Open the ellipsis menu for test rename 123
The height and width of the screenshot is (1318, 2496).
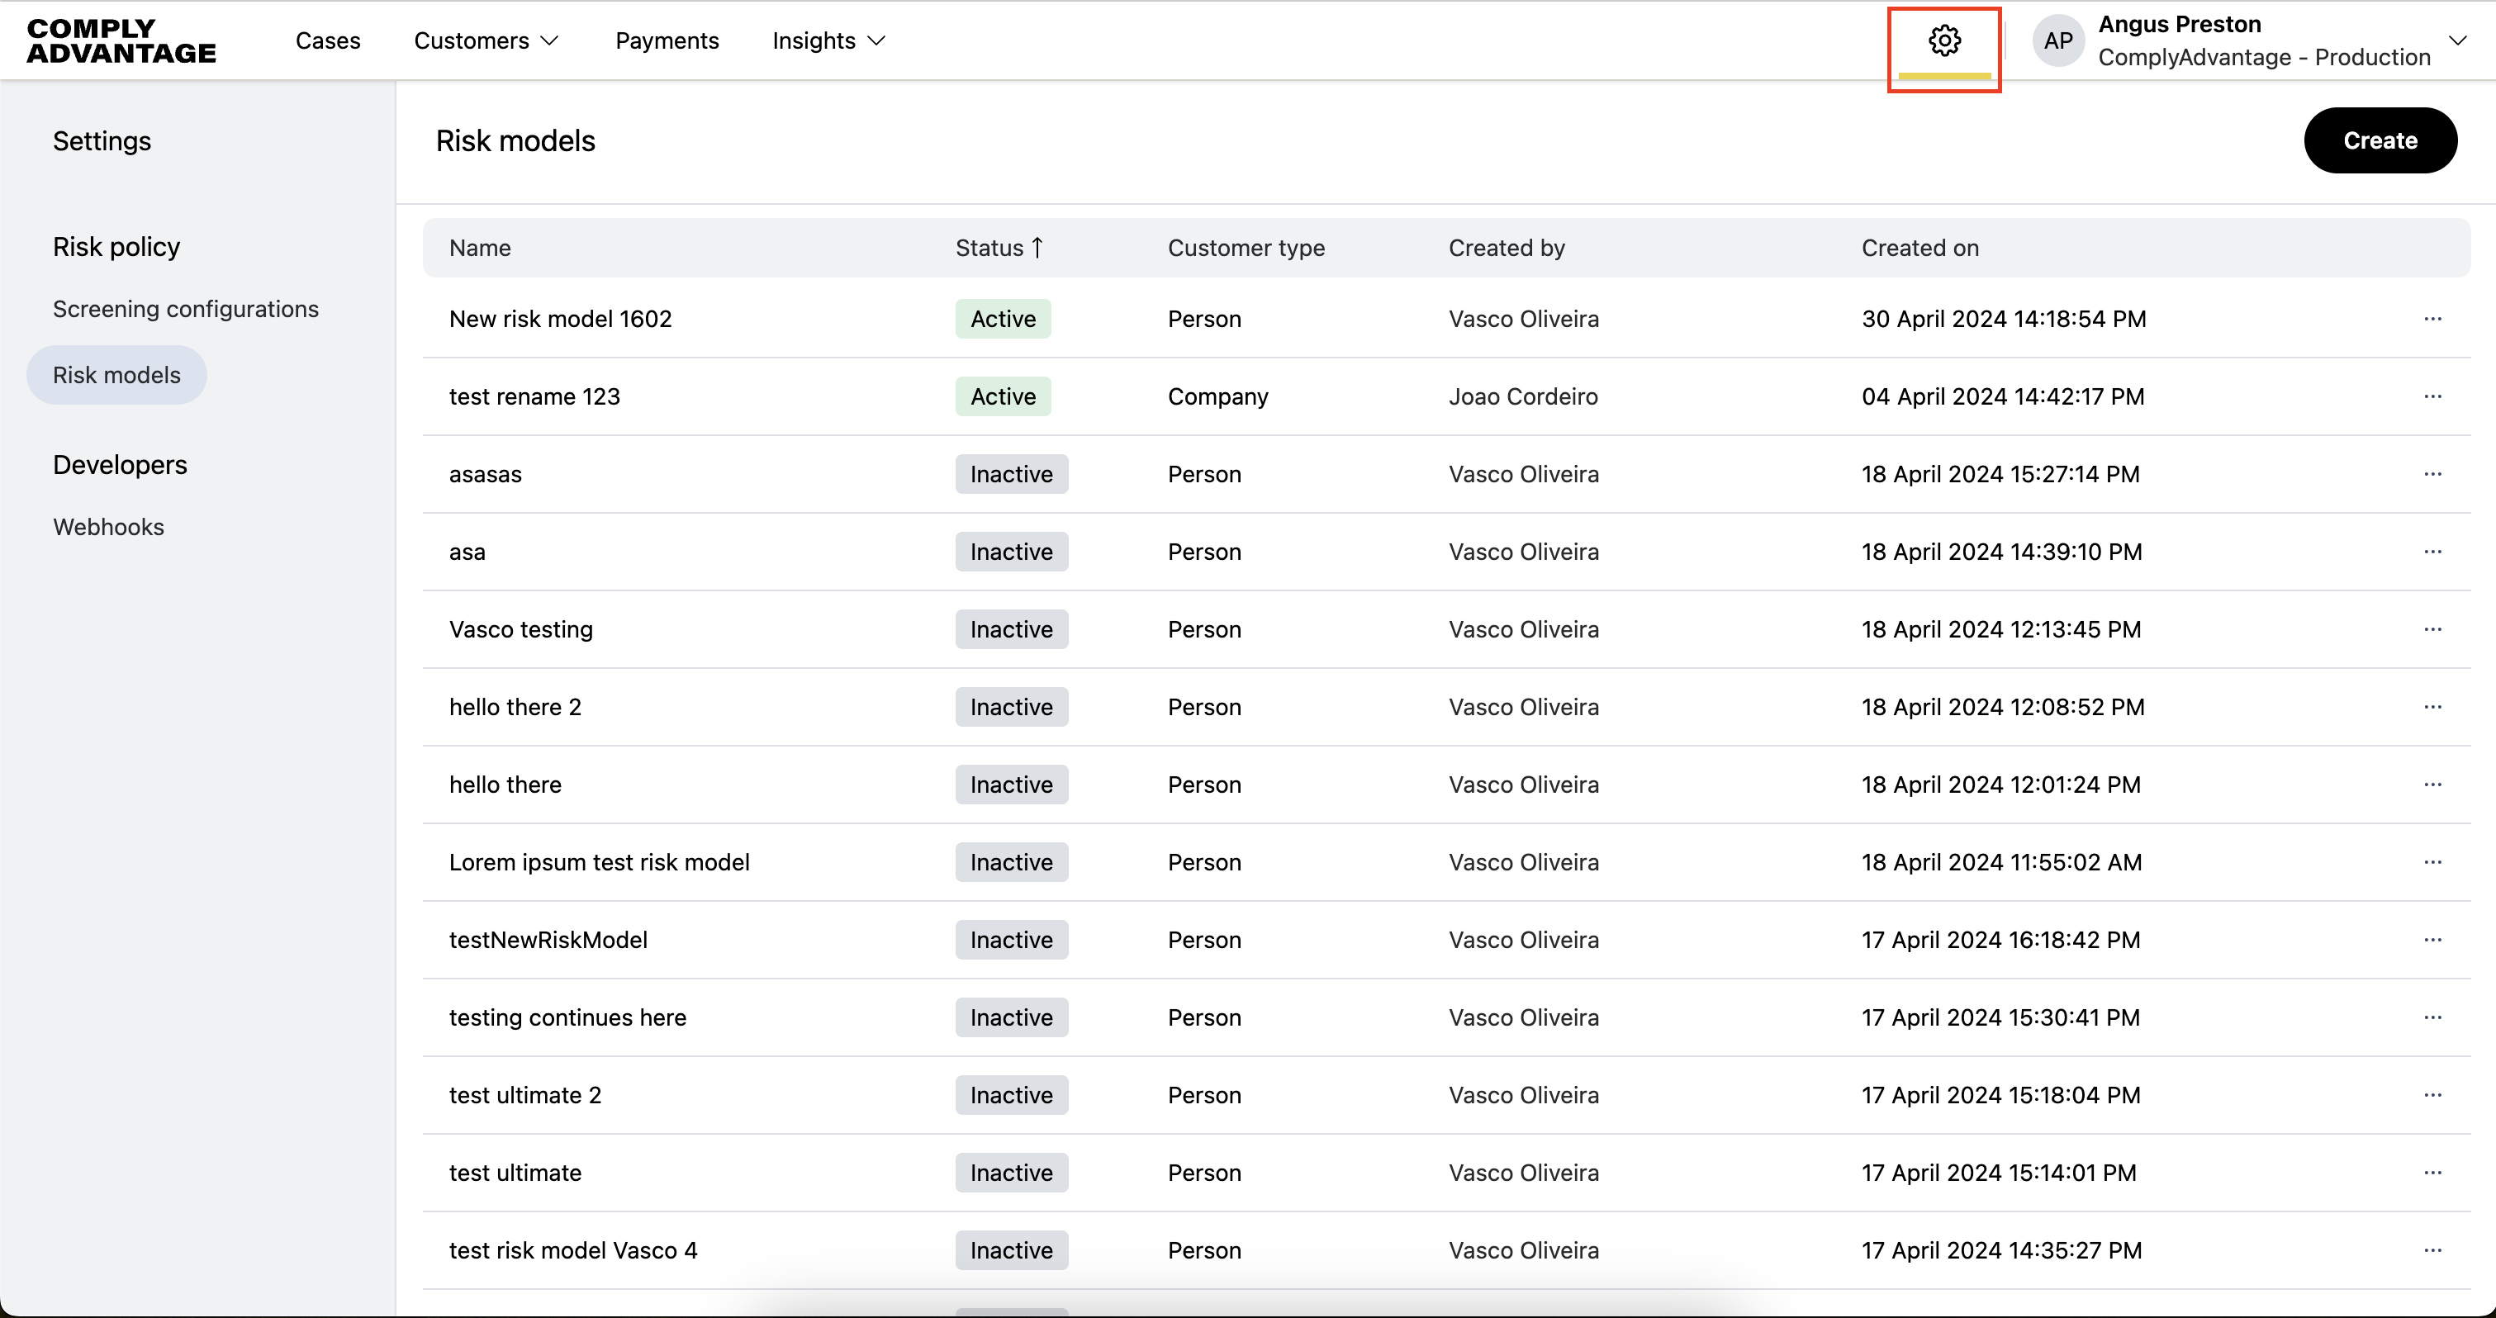point(2433,396)
